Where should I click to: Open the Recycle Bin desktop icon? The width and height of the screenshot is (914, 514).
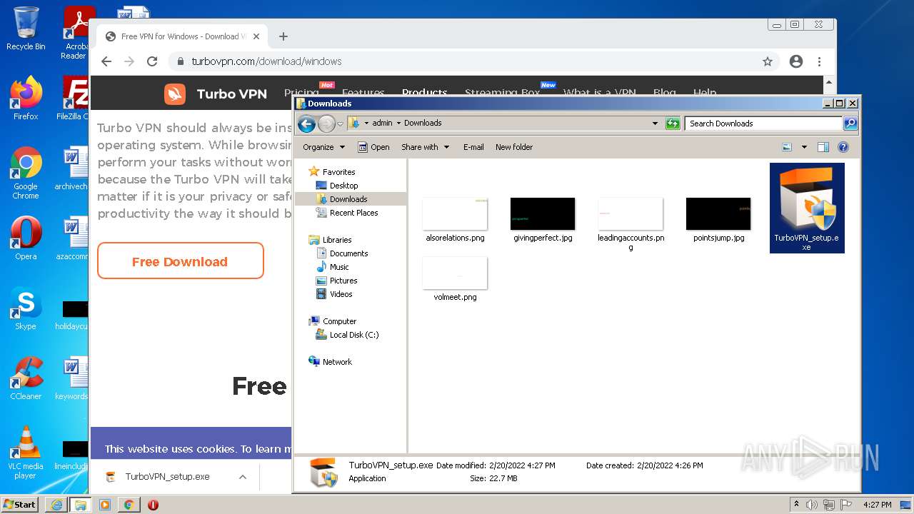click(x=26, y=29)
